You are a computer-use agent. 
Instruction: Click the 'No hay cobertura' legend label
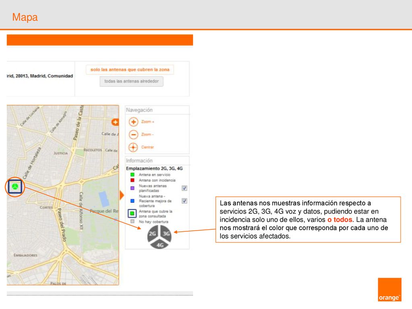tap(153, 222)
